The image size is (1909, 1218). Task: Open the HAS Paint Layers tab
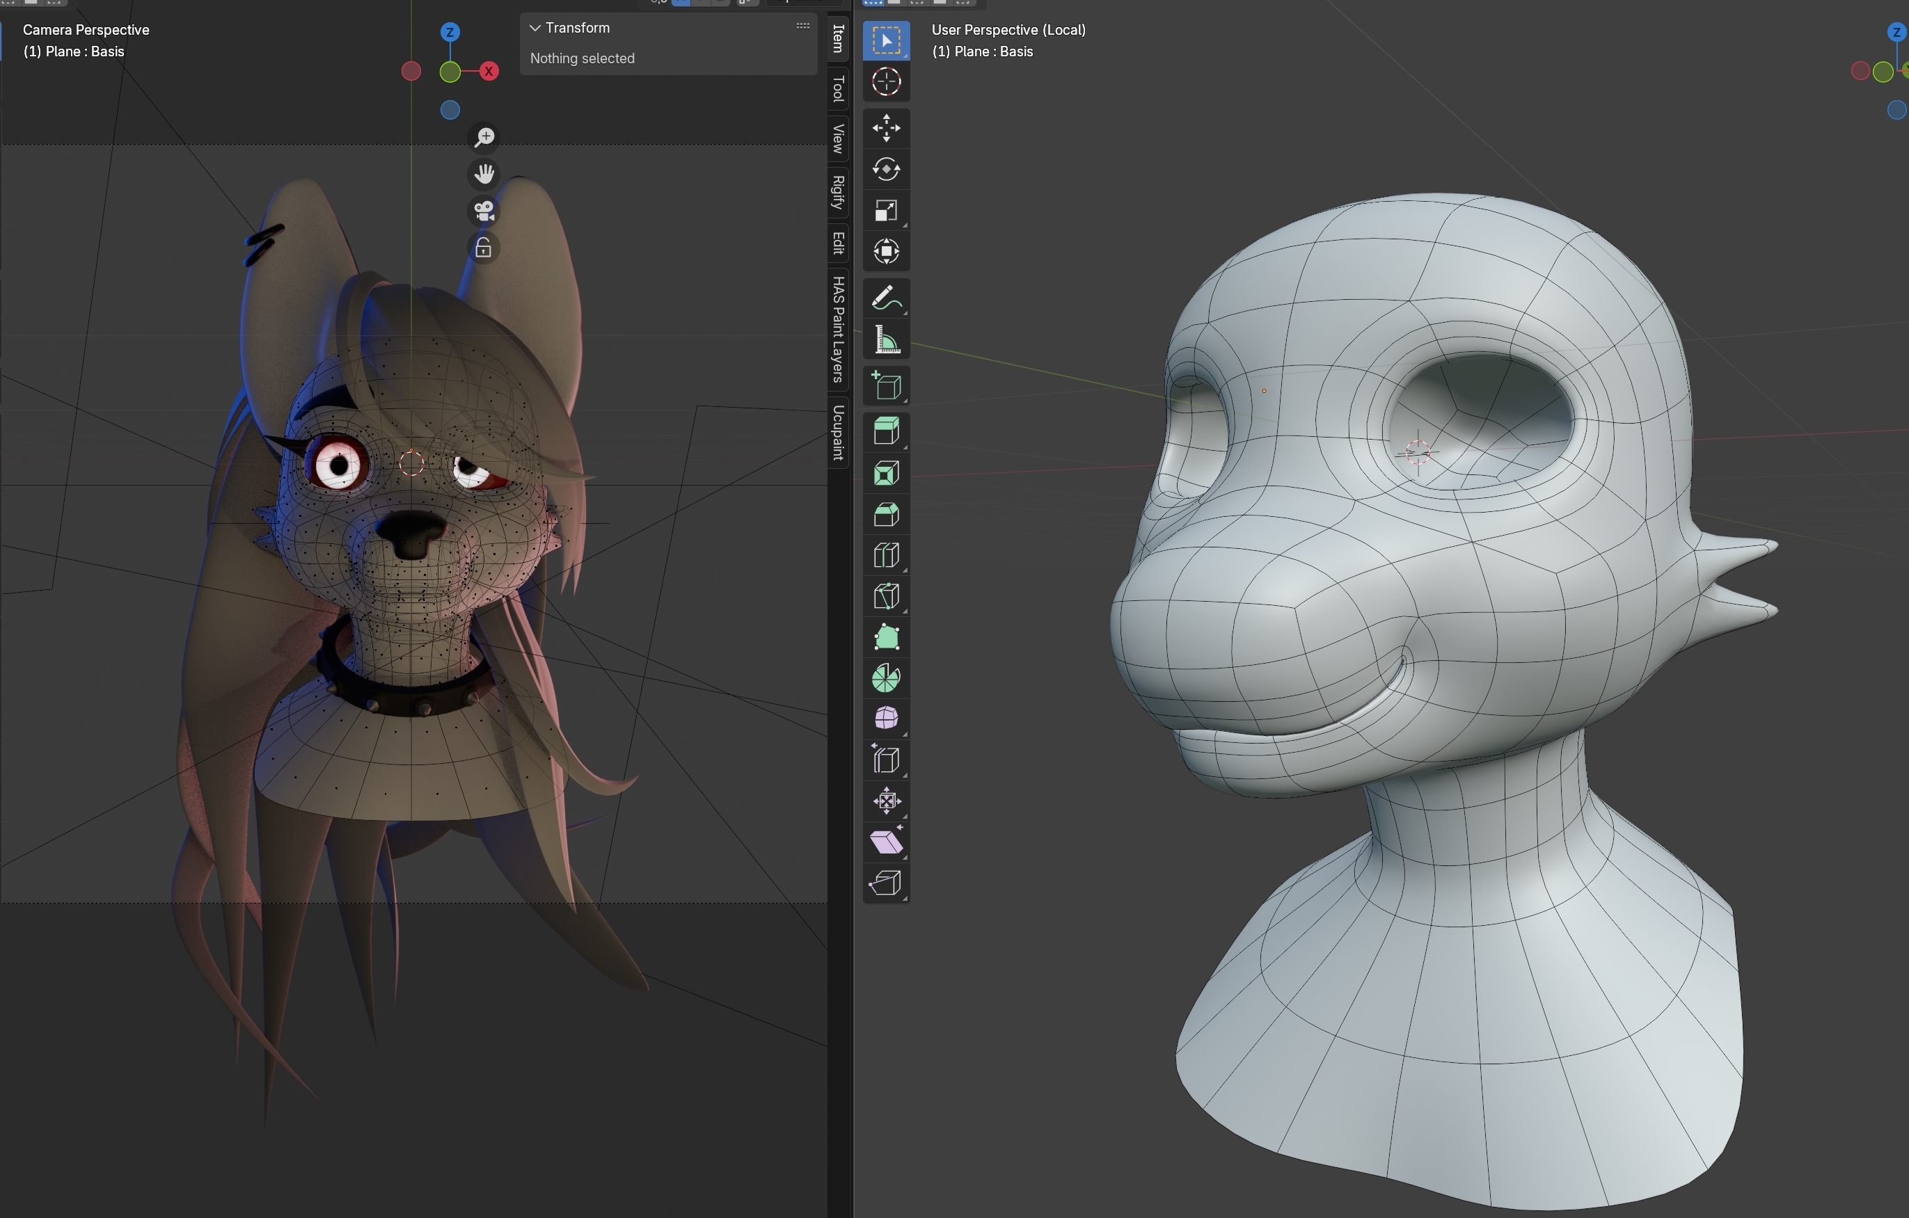pyautogui.click(x=838, y=329)
